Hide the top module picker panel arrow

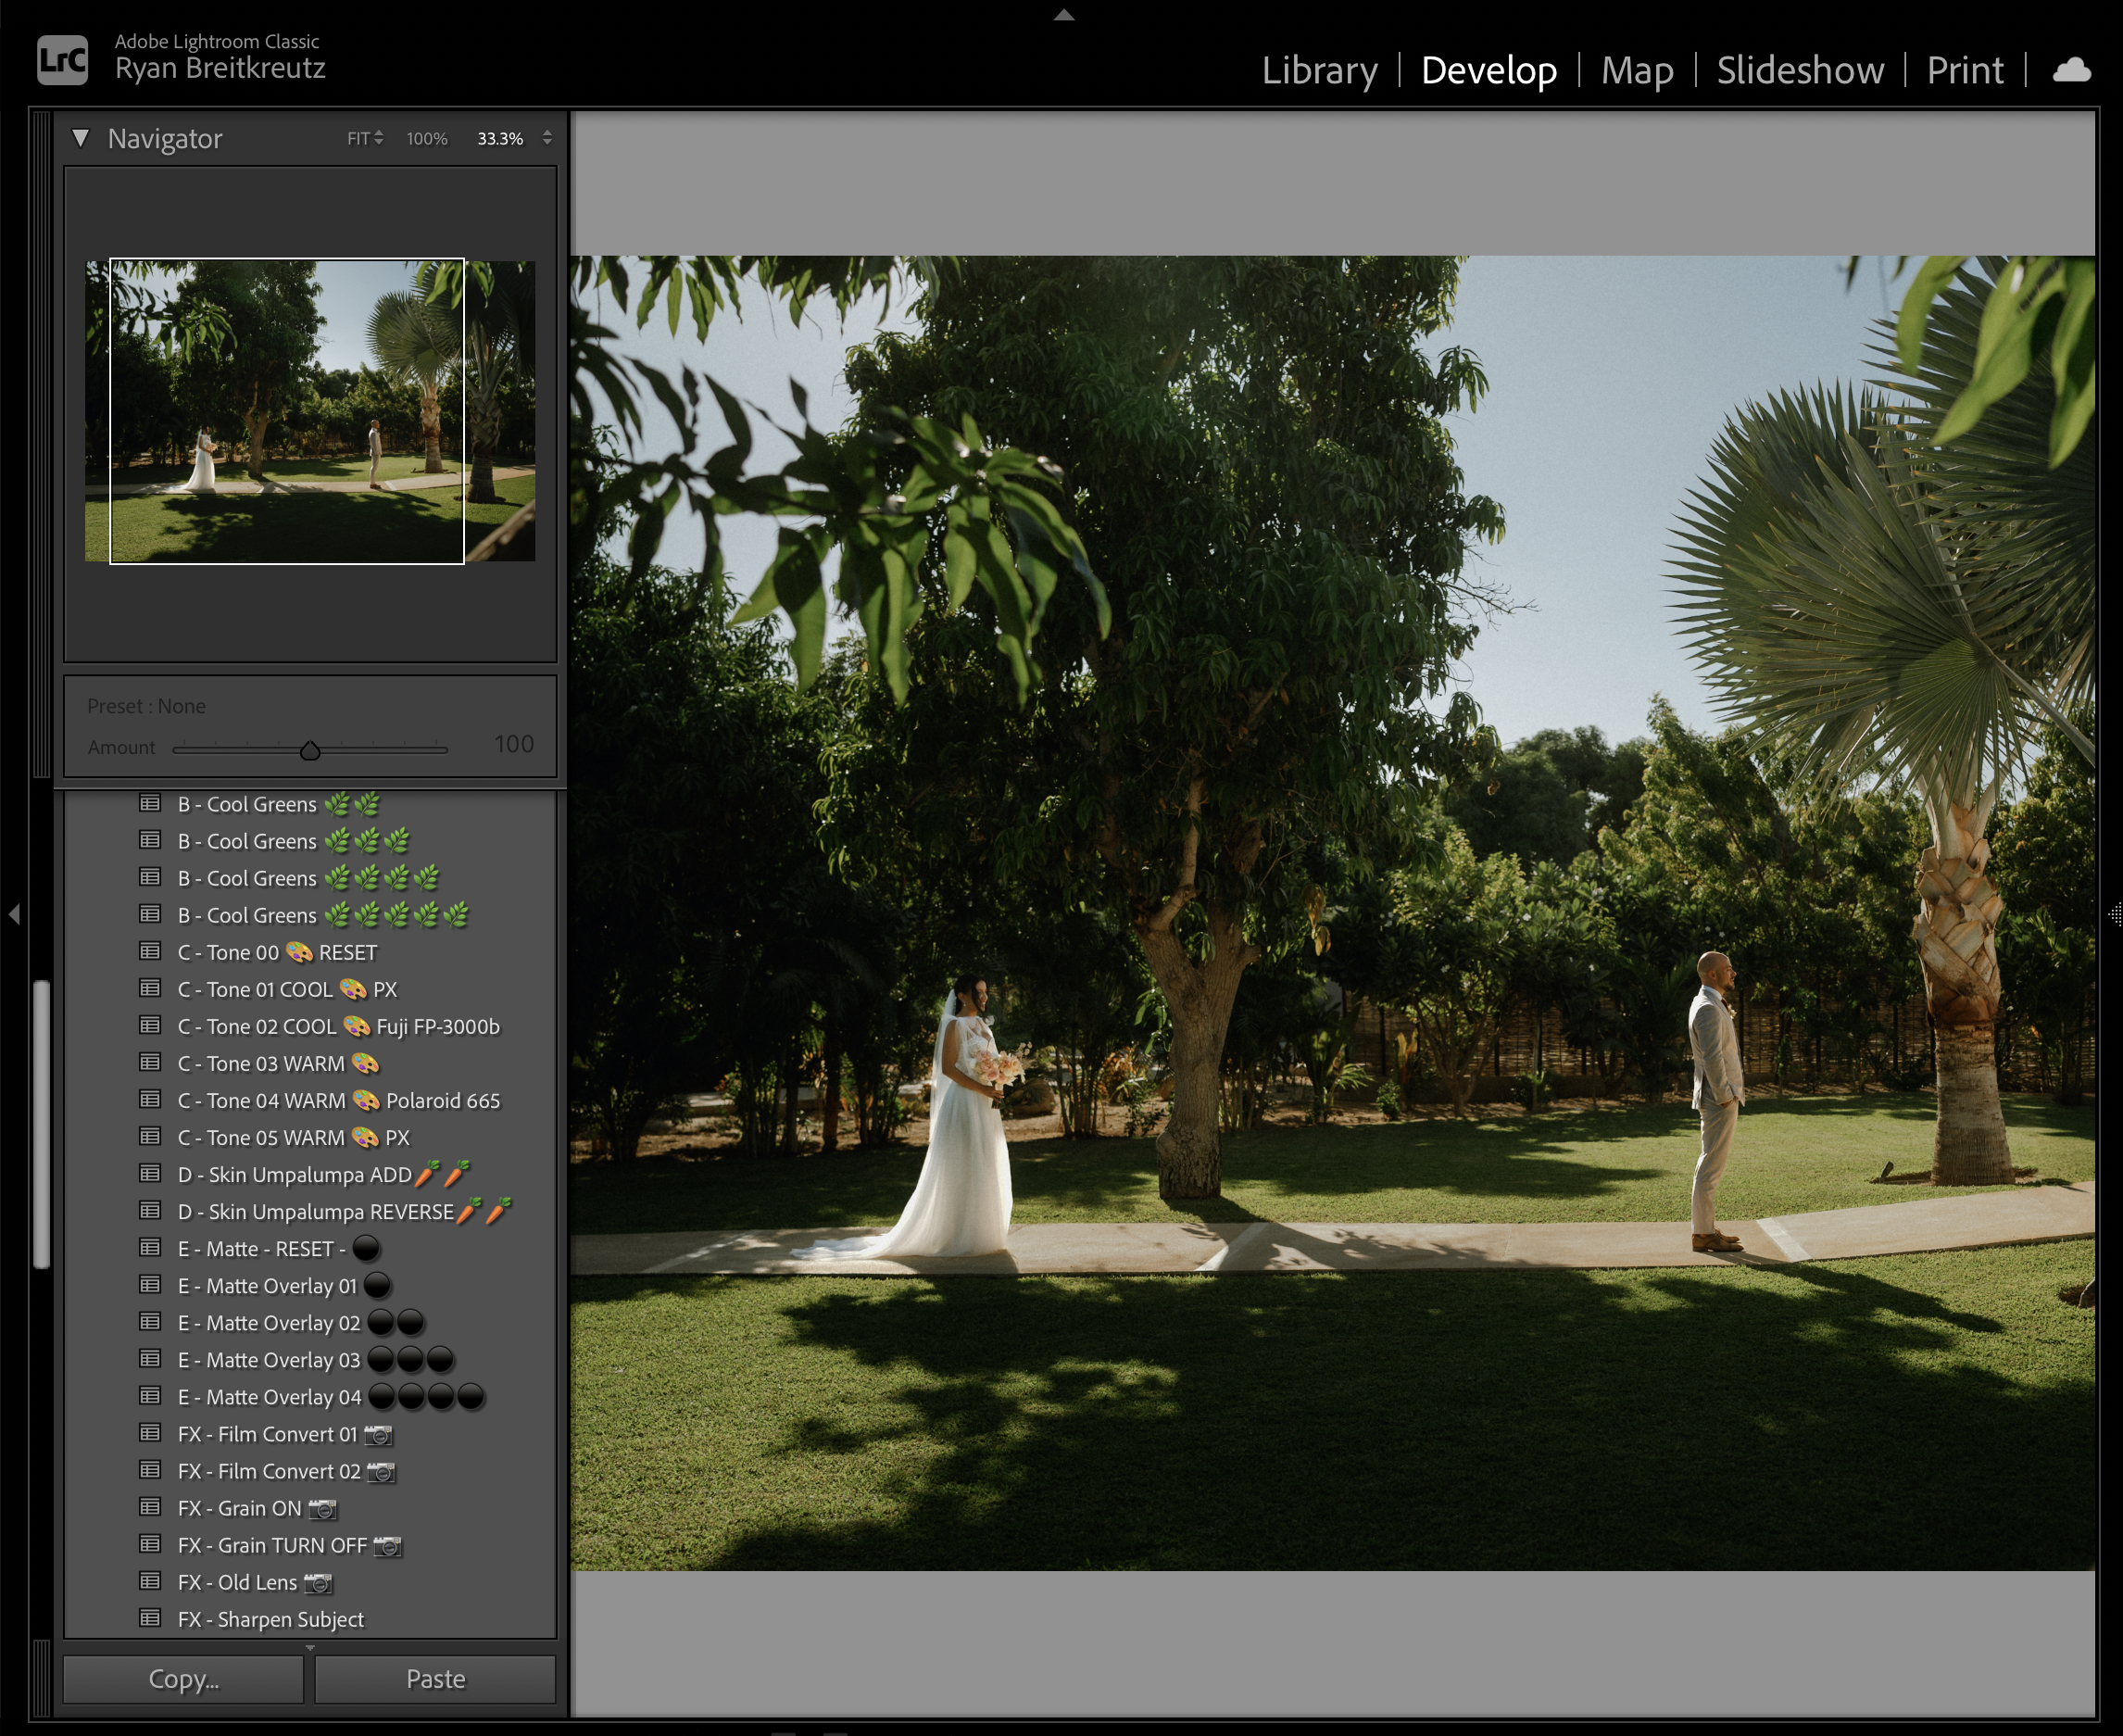(x=1064, y=14)
